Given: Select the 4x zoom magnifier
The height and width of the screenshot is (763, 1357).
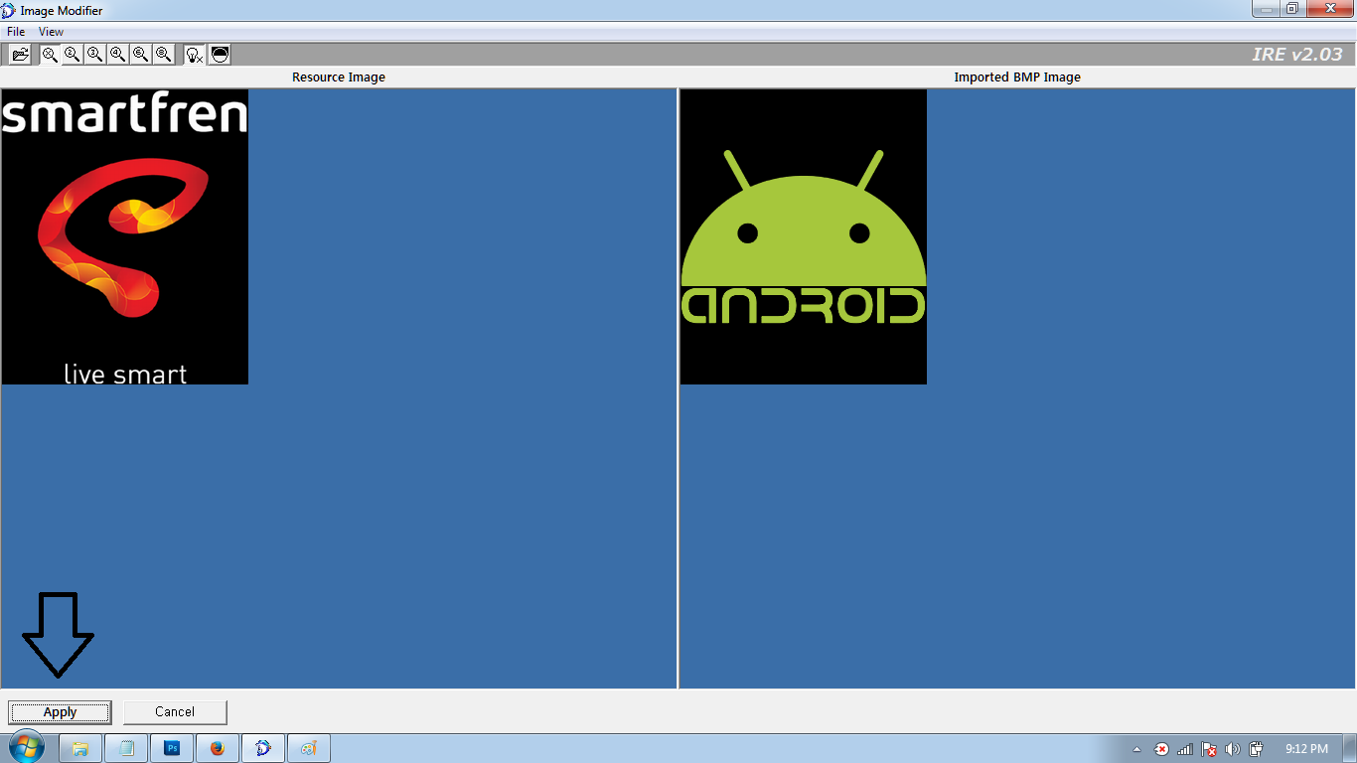Looking at the screenshot, I should (x=118, y=55).
